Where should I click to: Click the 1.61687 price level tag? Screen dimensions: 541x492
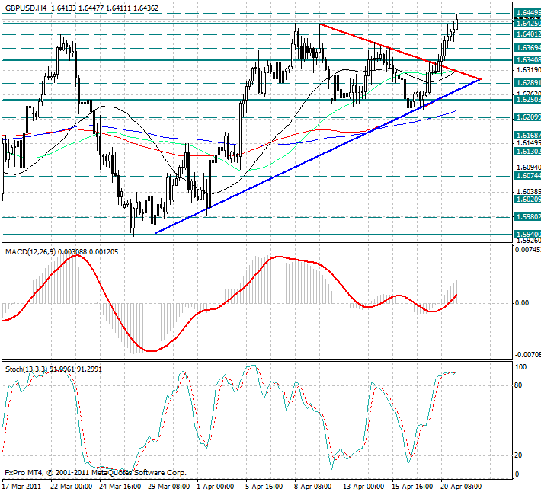(x=527, y=135)
